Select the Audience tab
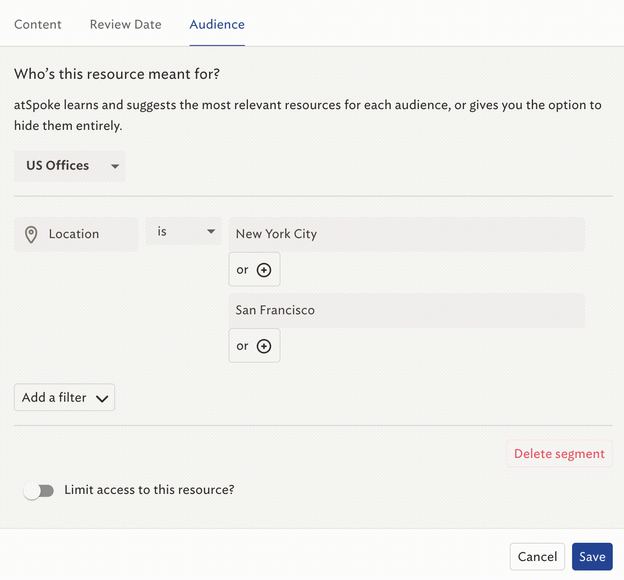This screenshot has height=580, width=624. 217,24
